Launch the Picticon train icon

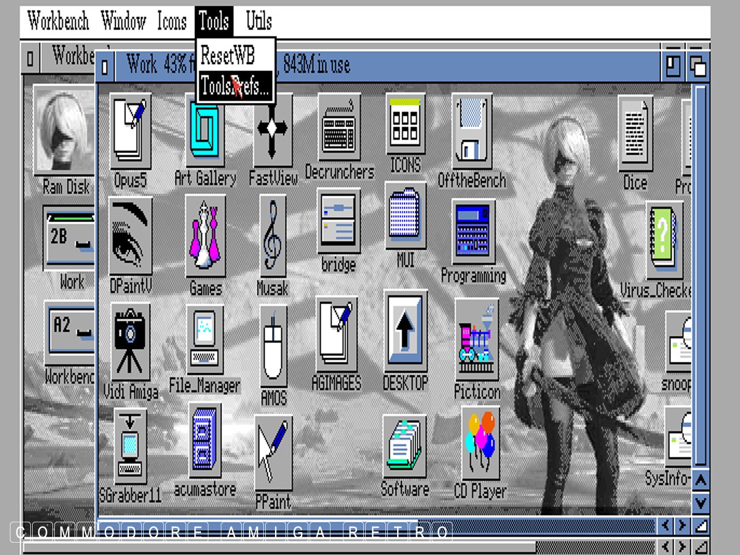[x=477, y=340]
